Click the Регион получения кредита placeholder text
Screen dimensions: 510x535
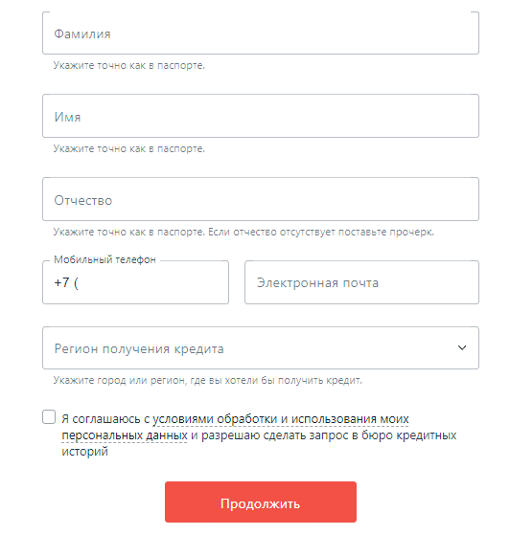tap(139, 348)
